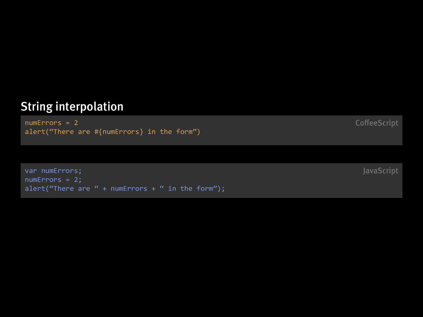The height and width of the screenshot is (317, 423).
Task: Click the orange line 'numErrors = 2'
Action: [x=51, y=123]
